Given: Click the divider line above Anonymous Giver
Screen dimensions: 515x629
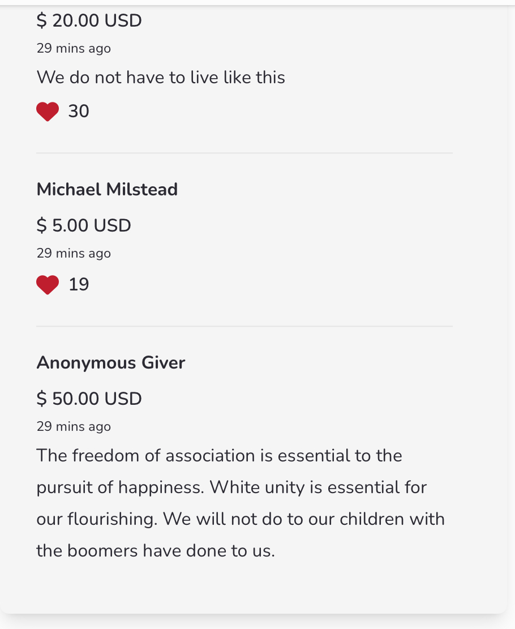Looking at the screenshot, I should pos(244,327).
